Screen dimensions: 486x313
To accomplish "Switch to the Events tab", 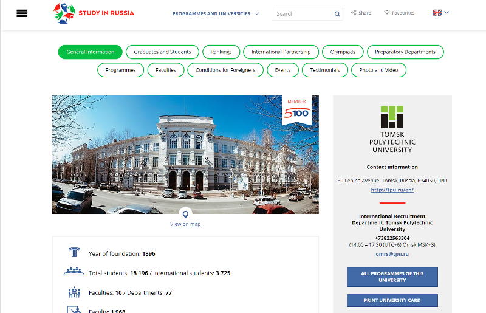I will [x=282, y=70].
